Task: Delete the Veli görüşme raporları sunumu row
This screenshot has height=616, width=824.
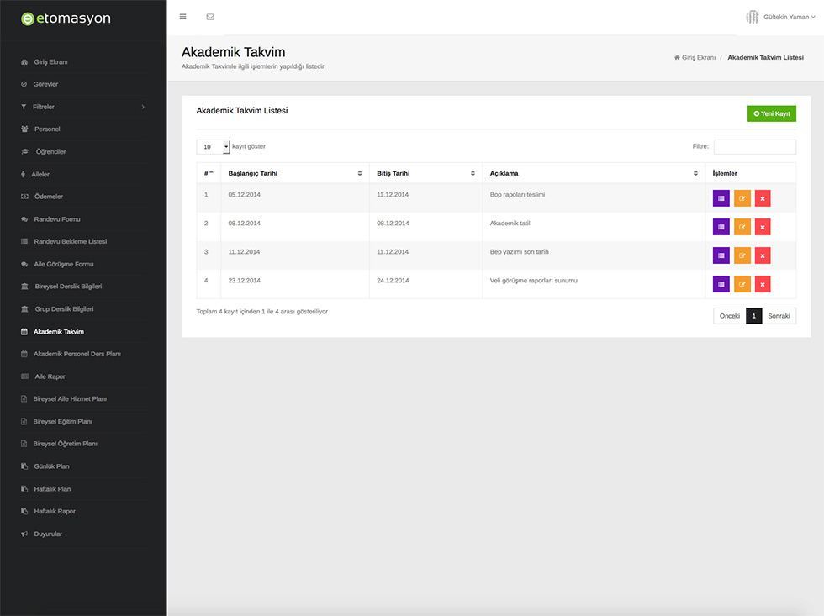Action: click(763, 284)
